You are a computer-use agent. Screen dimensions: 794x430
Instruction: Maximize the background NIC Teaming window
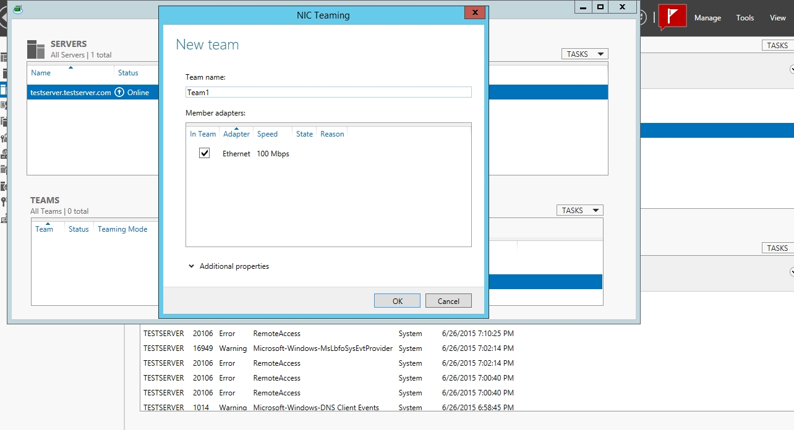[600, 7]
